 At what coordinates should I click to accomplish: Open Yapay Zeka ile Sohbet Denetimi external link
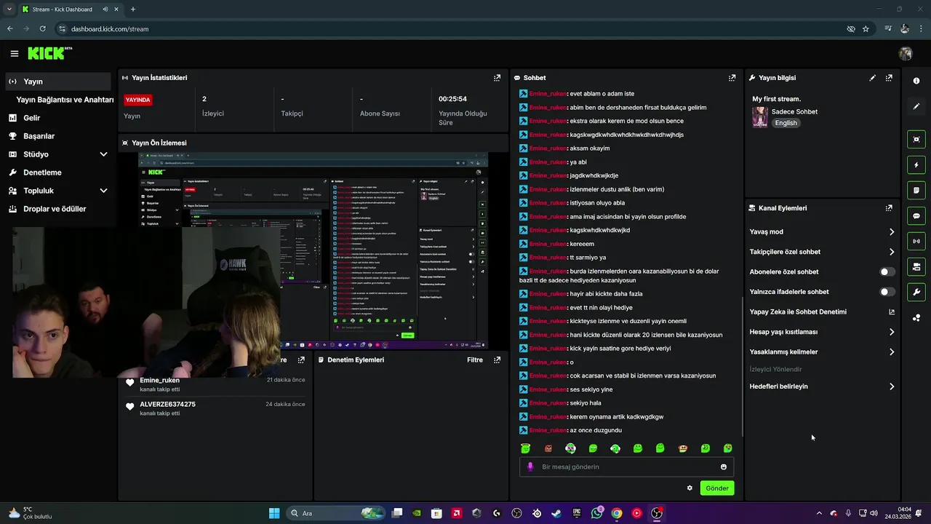coord(892,312)
